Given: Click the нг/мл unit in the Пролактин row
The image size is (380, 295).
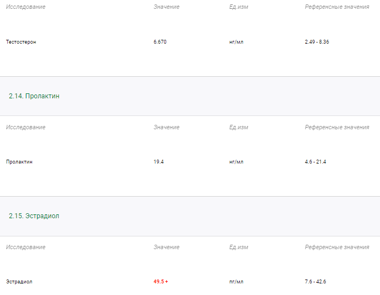Looking at the screenshot, I should click(236, 162).
